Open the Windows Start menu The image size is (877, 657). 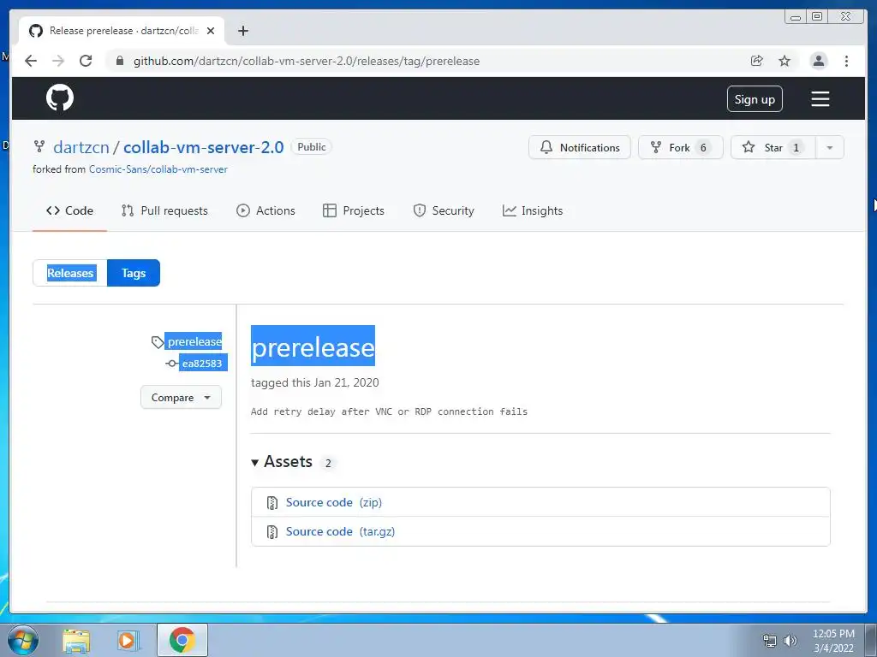[x=23, y=640]
